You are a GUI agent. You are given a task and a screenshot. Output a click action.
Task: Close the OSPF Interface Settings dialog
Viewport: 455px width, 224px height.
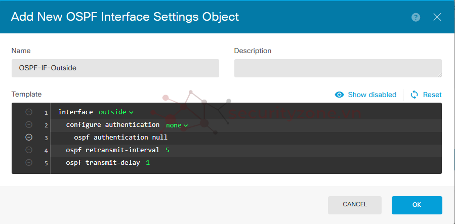click(x=437, y=17)
